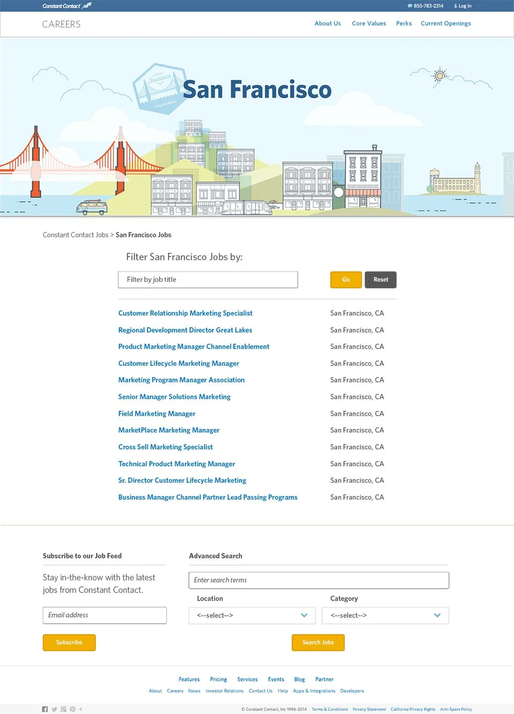Click the Pinterest icon in footer

tap(72, 709)
